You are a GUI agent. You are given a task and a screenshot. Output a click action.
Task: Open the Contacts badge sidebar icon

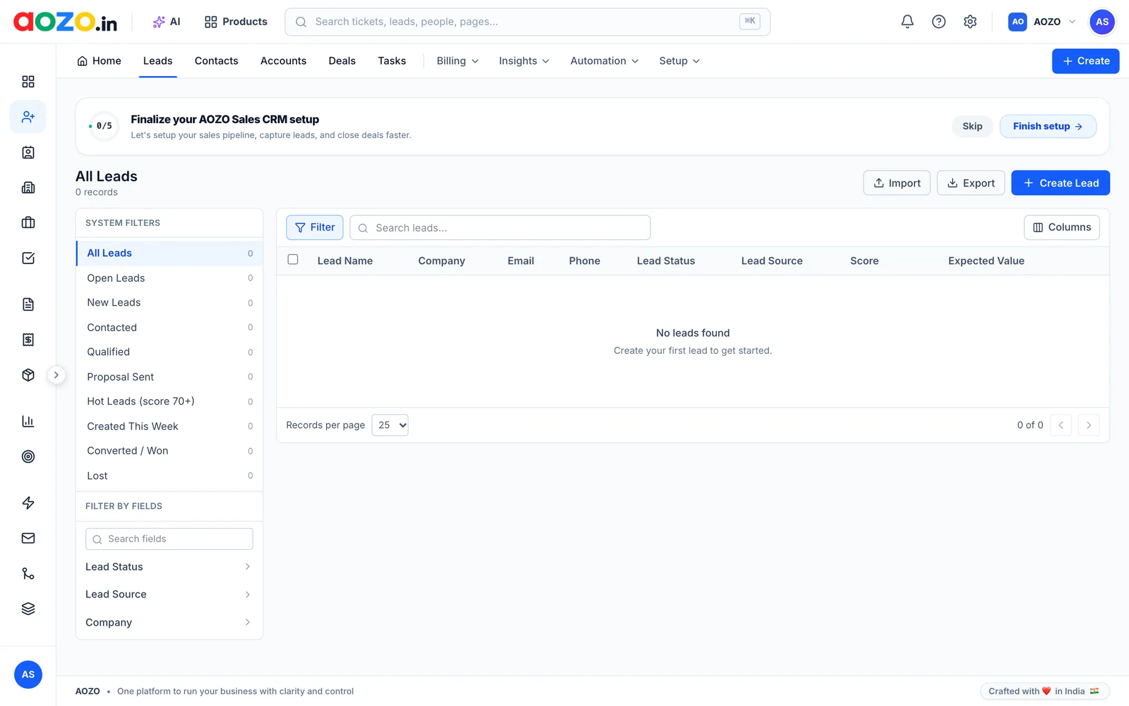[x=28, y=152]
